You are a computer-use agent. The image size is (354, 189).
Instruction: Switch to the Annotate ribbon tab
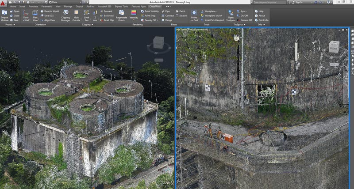[33, 7]
